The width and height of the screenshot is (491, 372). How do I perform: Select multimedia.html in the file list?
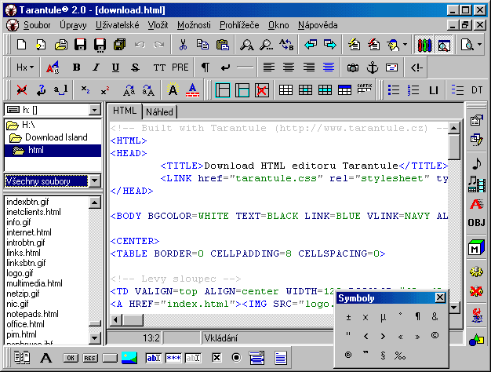(x=35, y=283)
